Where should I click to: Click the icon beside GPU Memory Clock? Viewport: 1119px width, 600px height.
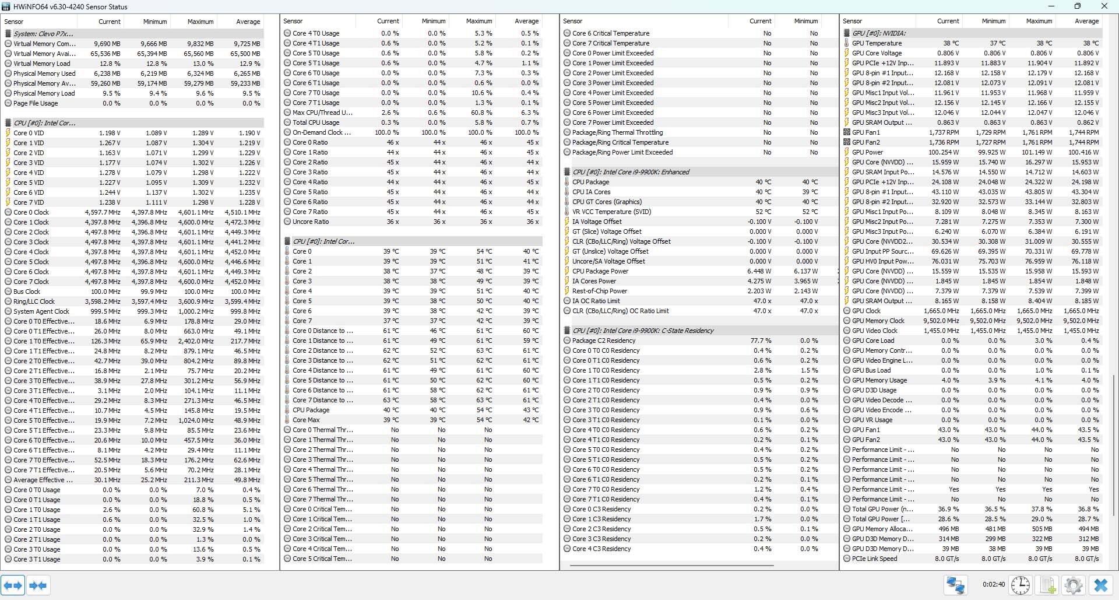coord(847,321)
